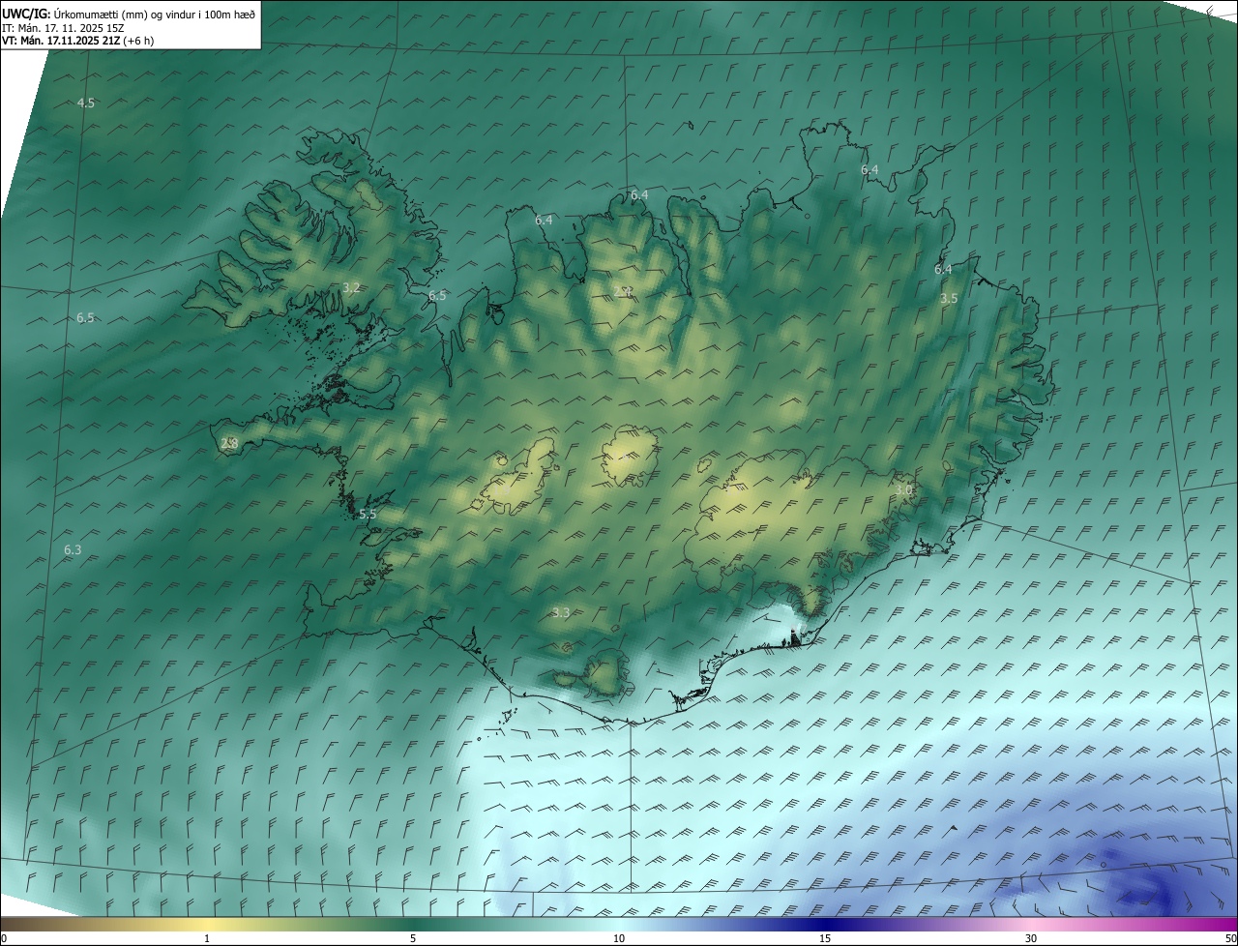Click the '3.2' value over the Westfjords
1238x946 pixels.
pyautogui.click(x=351, y=287)
